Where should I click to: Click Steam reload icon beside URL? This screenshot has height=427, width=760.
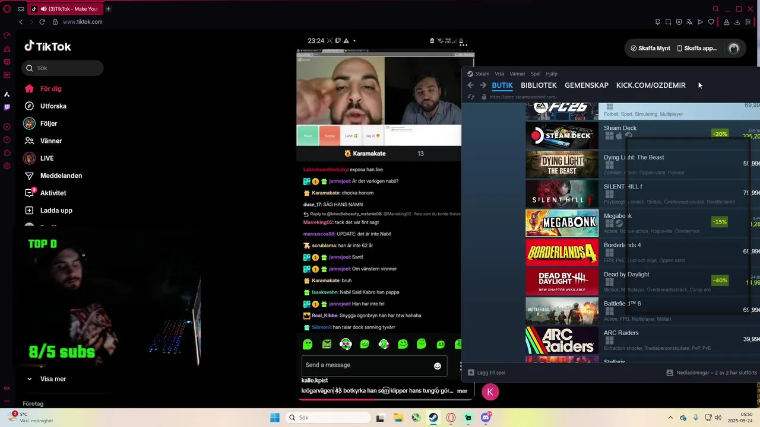coord(471,97)
